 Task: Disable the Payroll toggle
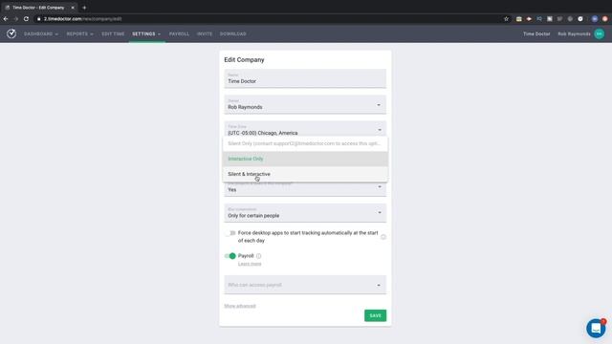click(x=229, y=256)
